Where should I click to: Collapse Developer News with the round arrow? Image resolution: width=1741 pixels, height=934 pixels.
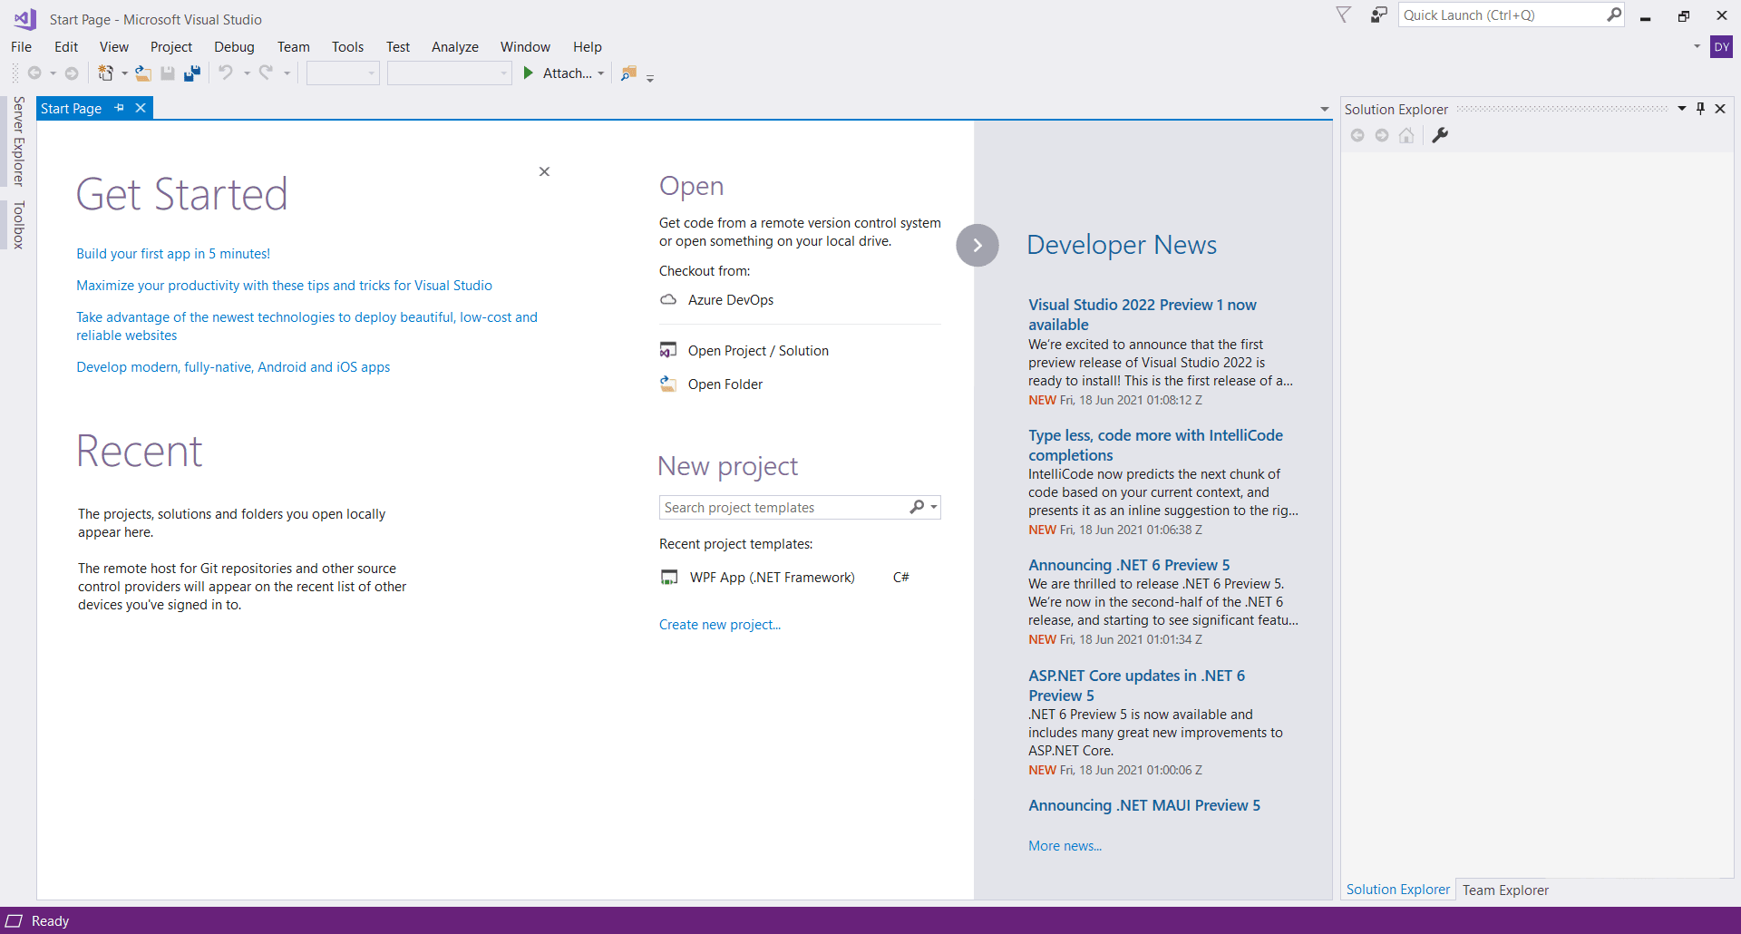977,245
